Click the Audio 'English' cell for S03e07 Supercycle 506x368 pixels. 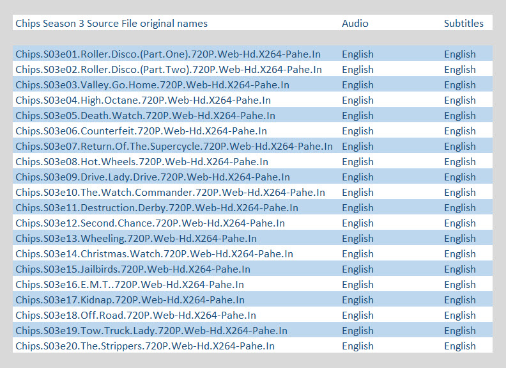coord(358,147)
